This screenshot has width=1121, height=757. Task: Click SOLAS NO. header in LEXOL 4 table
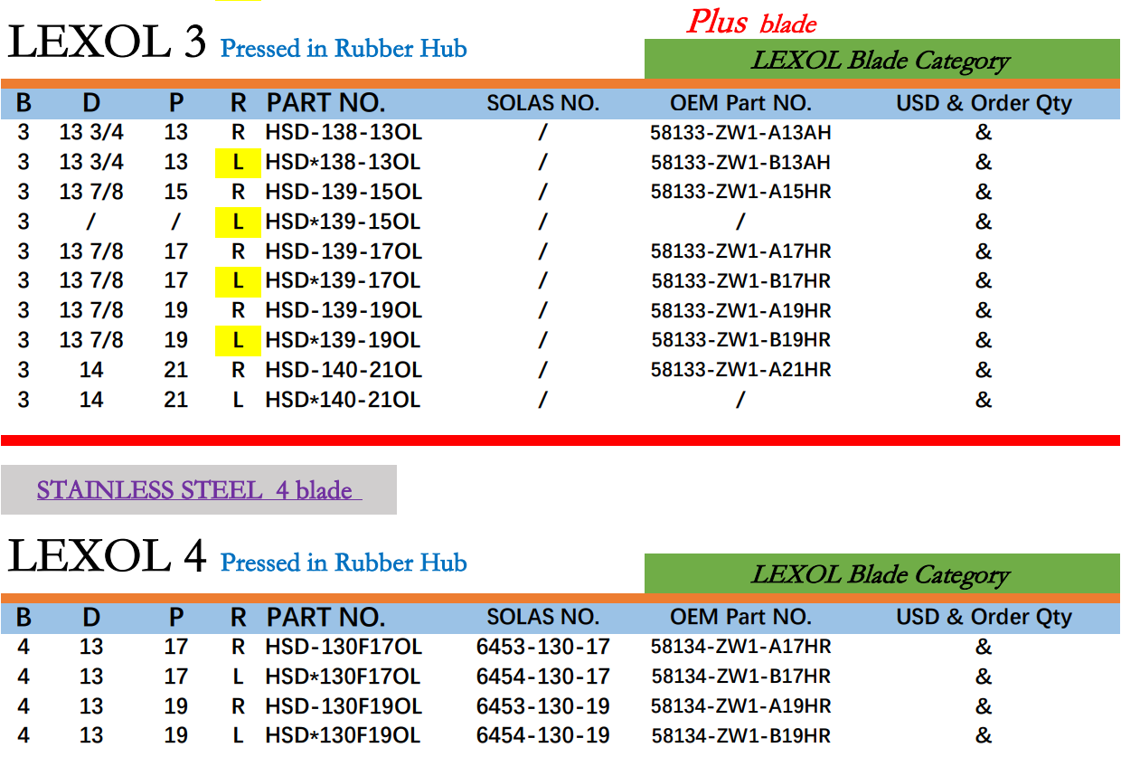[x=543, y=617]
